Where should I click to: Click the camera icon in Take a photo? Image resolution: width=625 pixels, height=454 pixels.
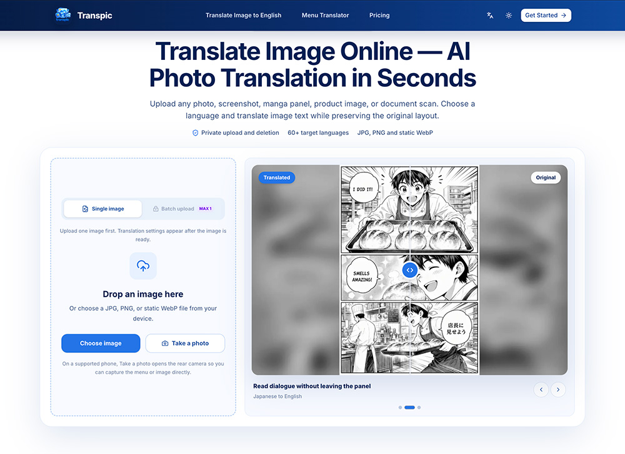tap(164, 343)
